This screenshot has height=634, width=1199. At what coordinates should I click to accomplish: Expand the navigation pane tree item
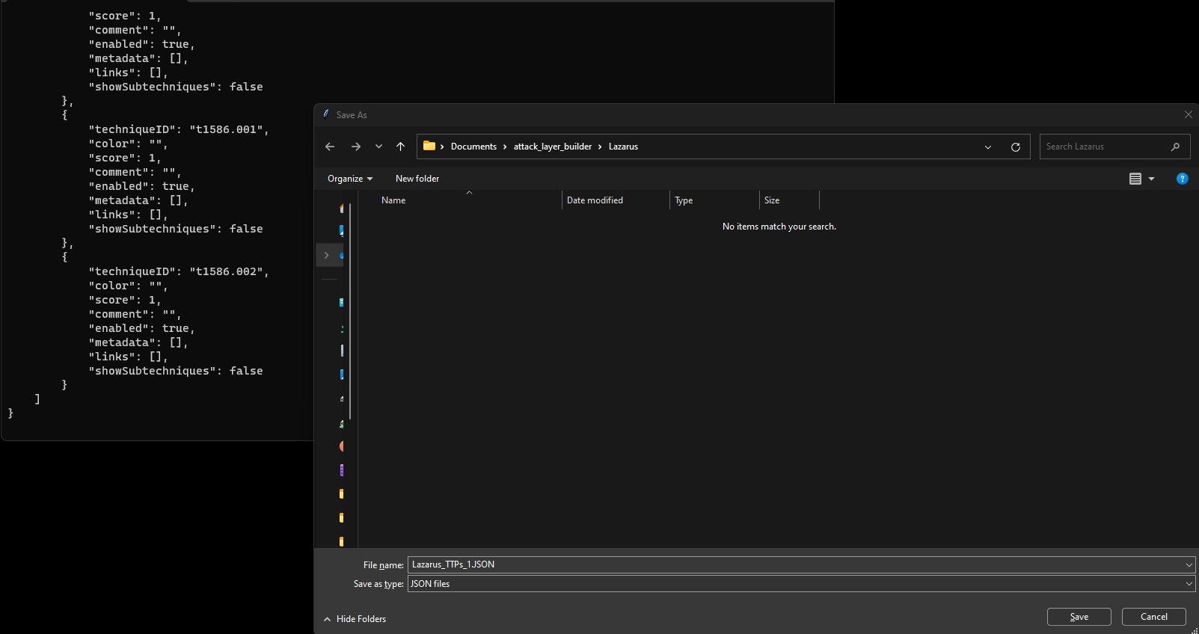(326, 256)
